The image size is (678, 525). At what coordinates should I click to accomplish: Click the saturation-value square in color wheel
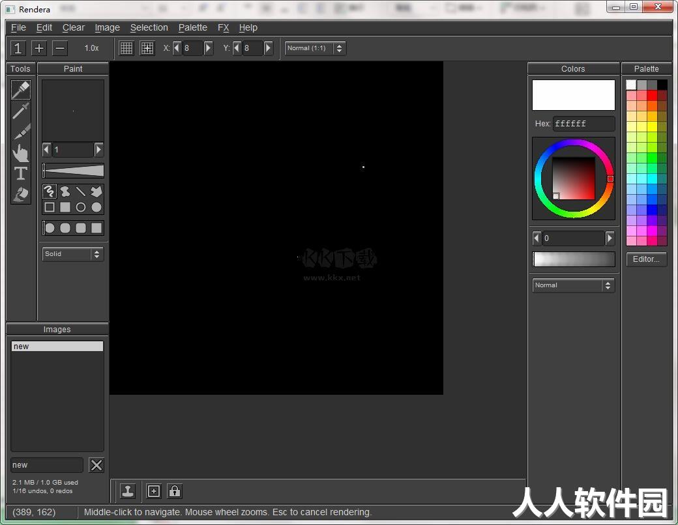[x=574, y=178]
